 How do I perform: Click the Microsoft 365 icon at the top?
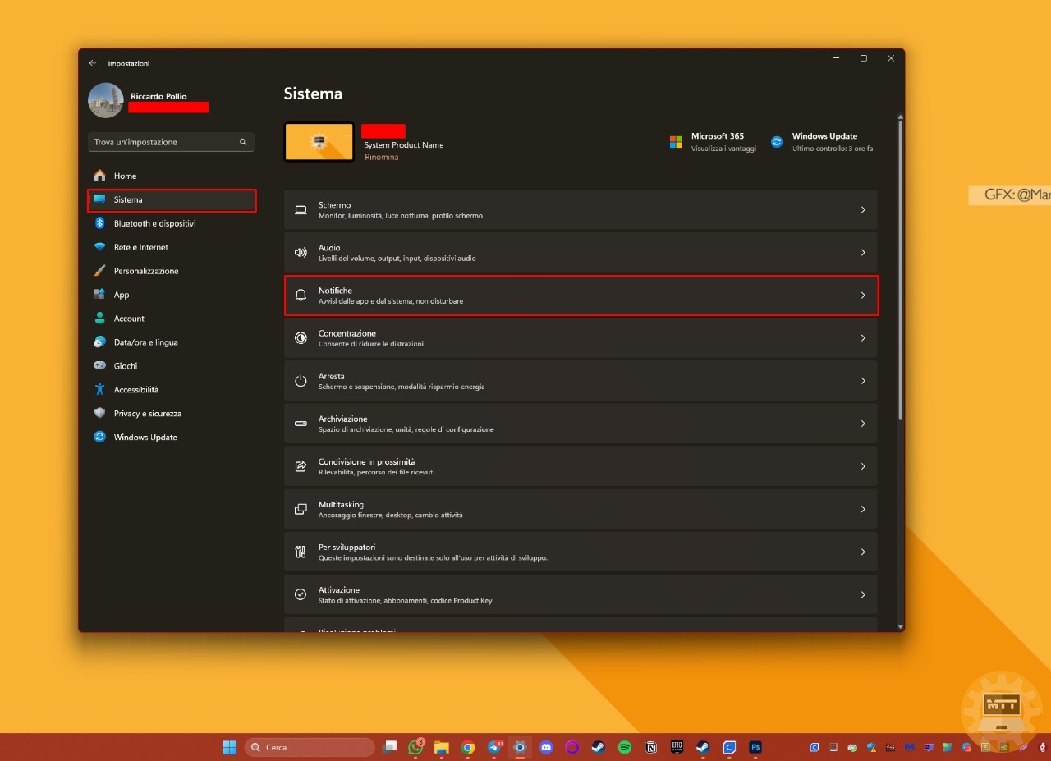(x=677, y=141)
